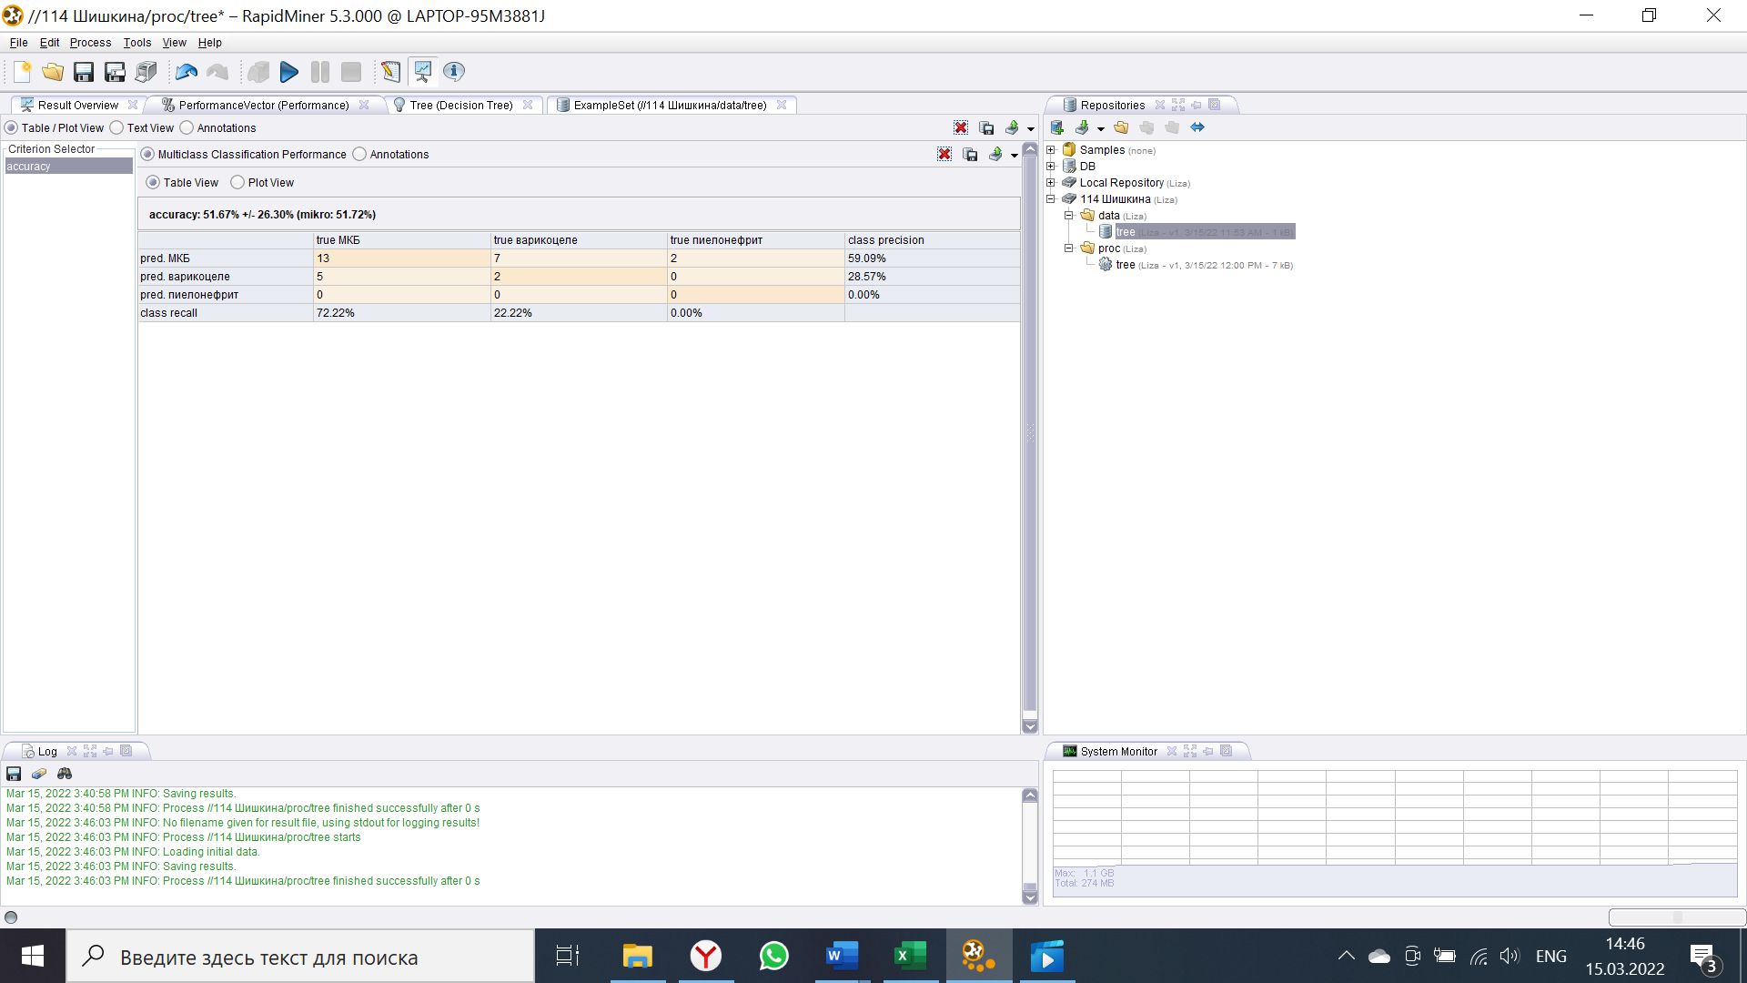Image resolution: width=1747 pixels, height=983 pixels.
Task: Click import data icon in Repositories toolbar
Action: pyautogui.click(x=1083, y=127)
